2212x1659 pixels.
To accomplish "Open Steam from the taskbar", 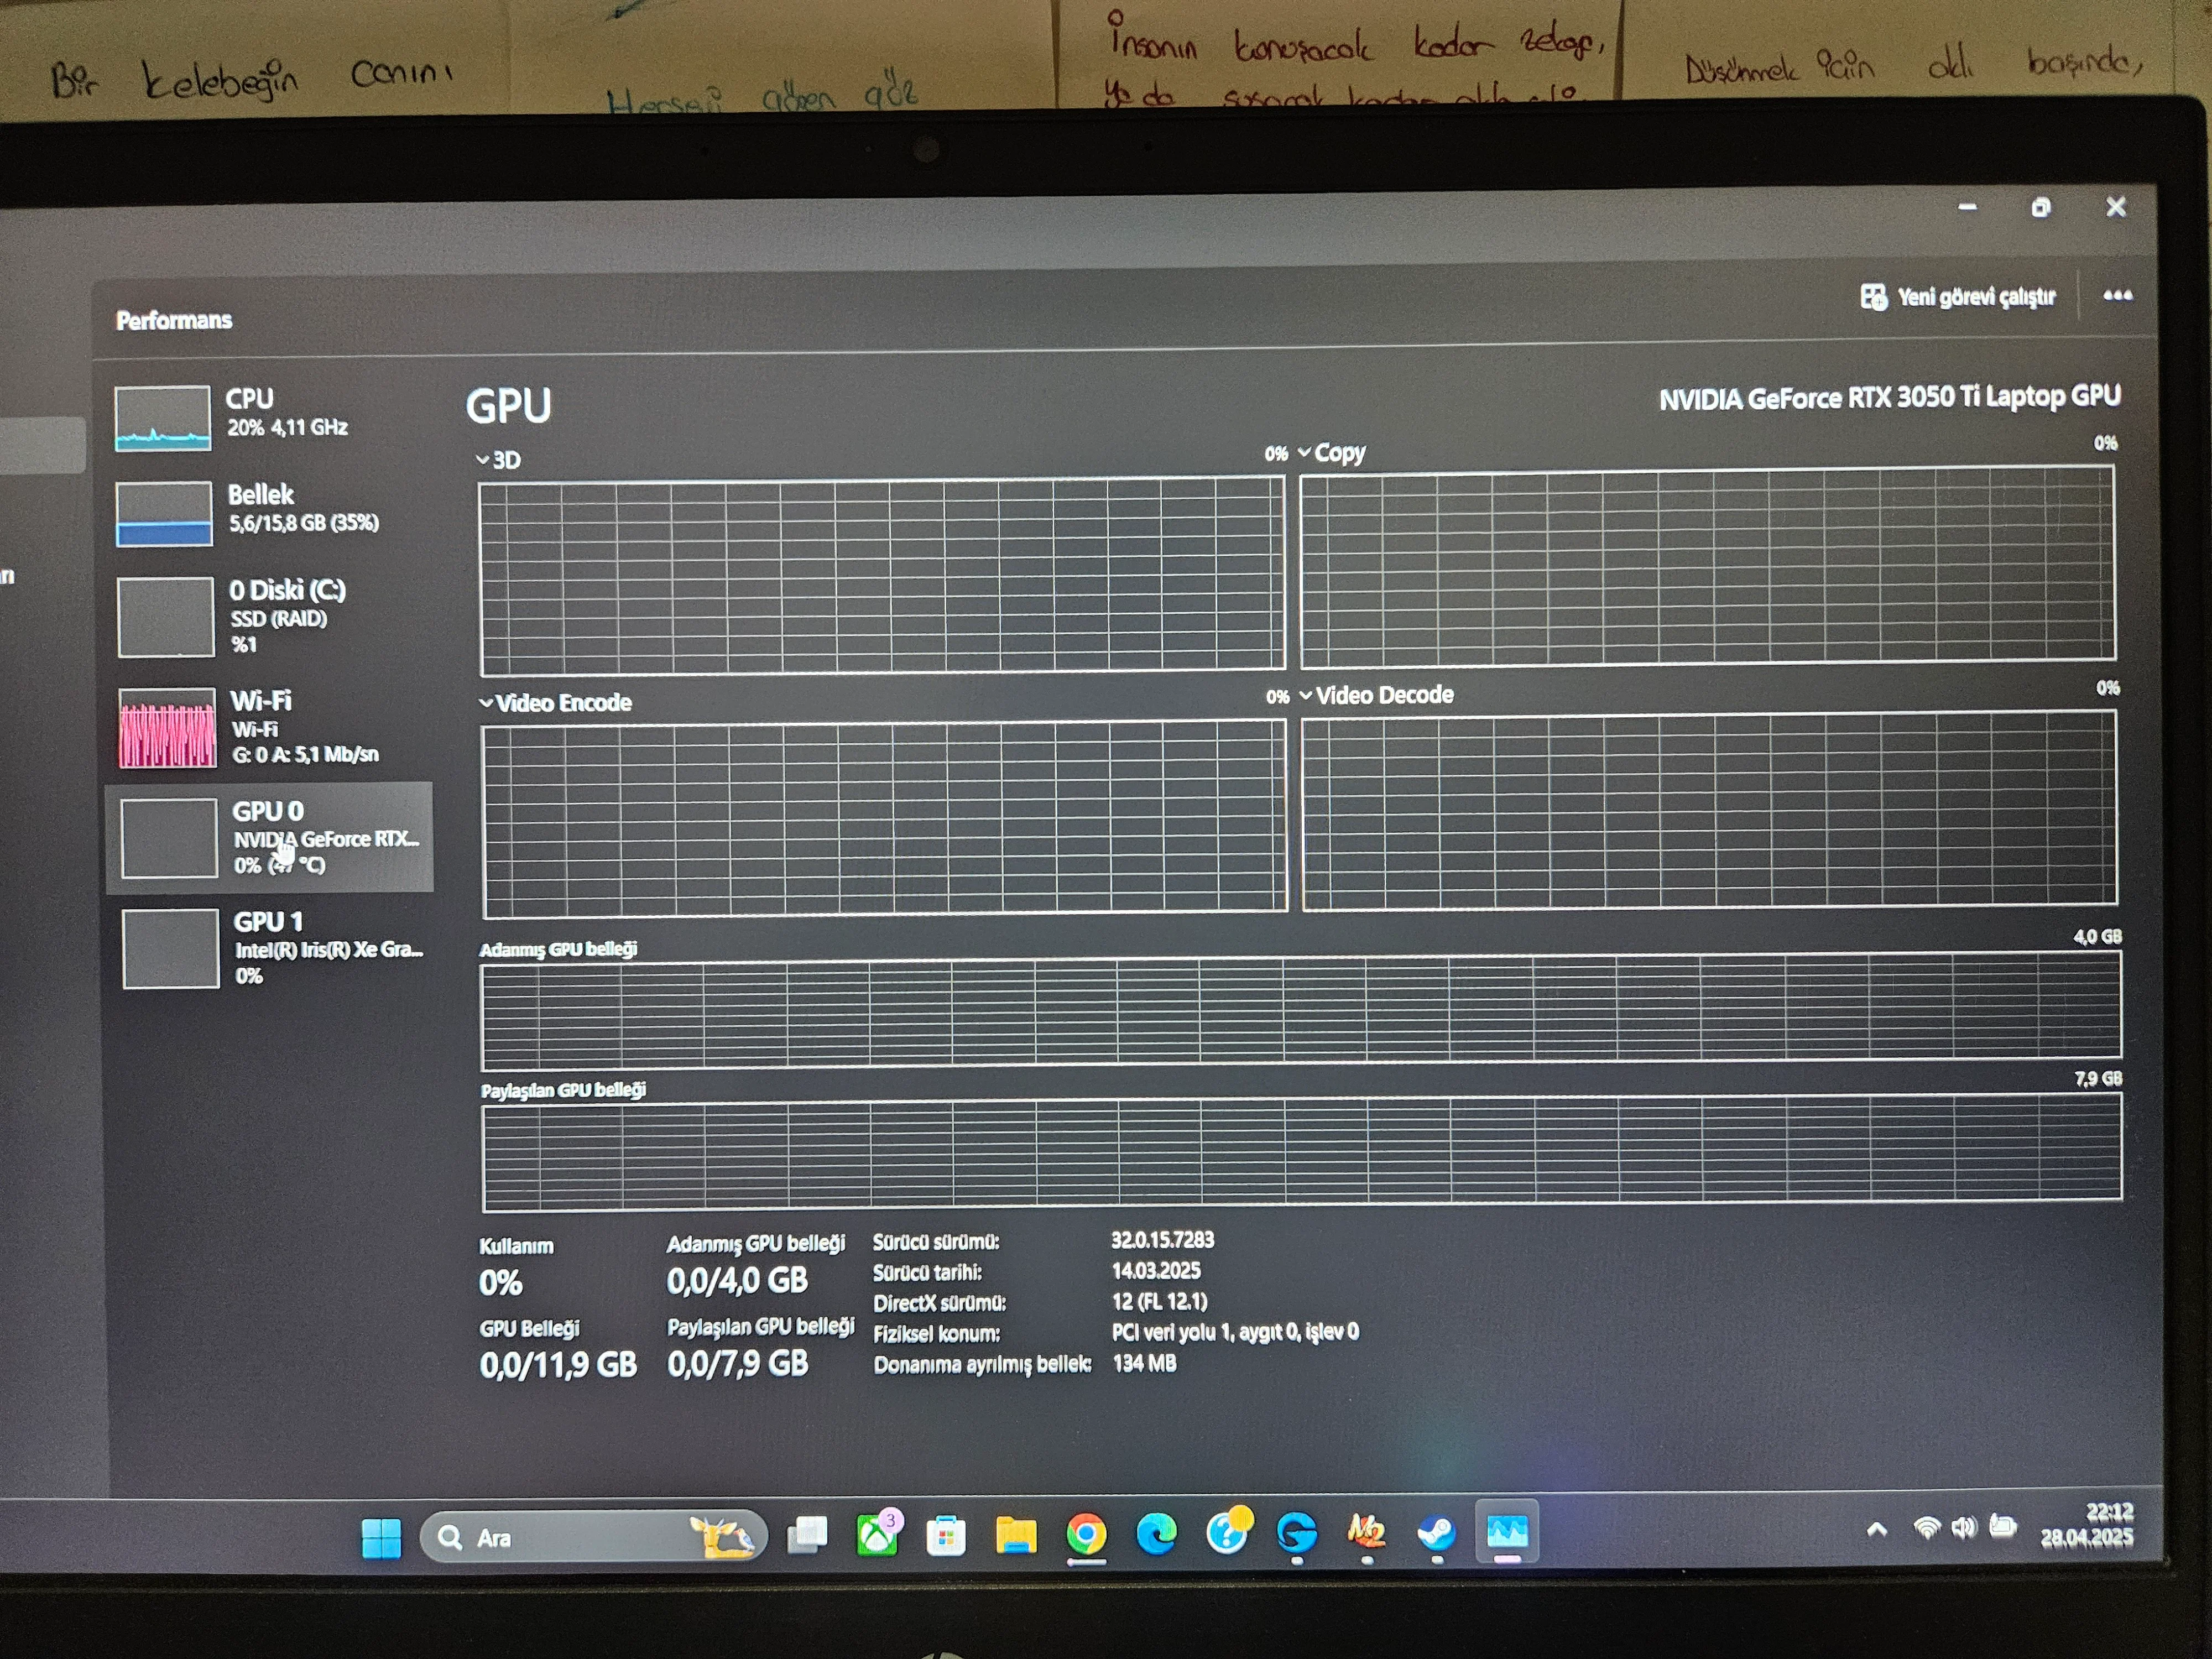I will 1436,1533.
